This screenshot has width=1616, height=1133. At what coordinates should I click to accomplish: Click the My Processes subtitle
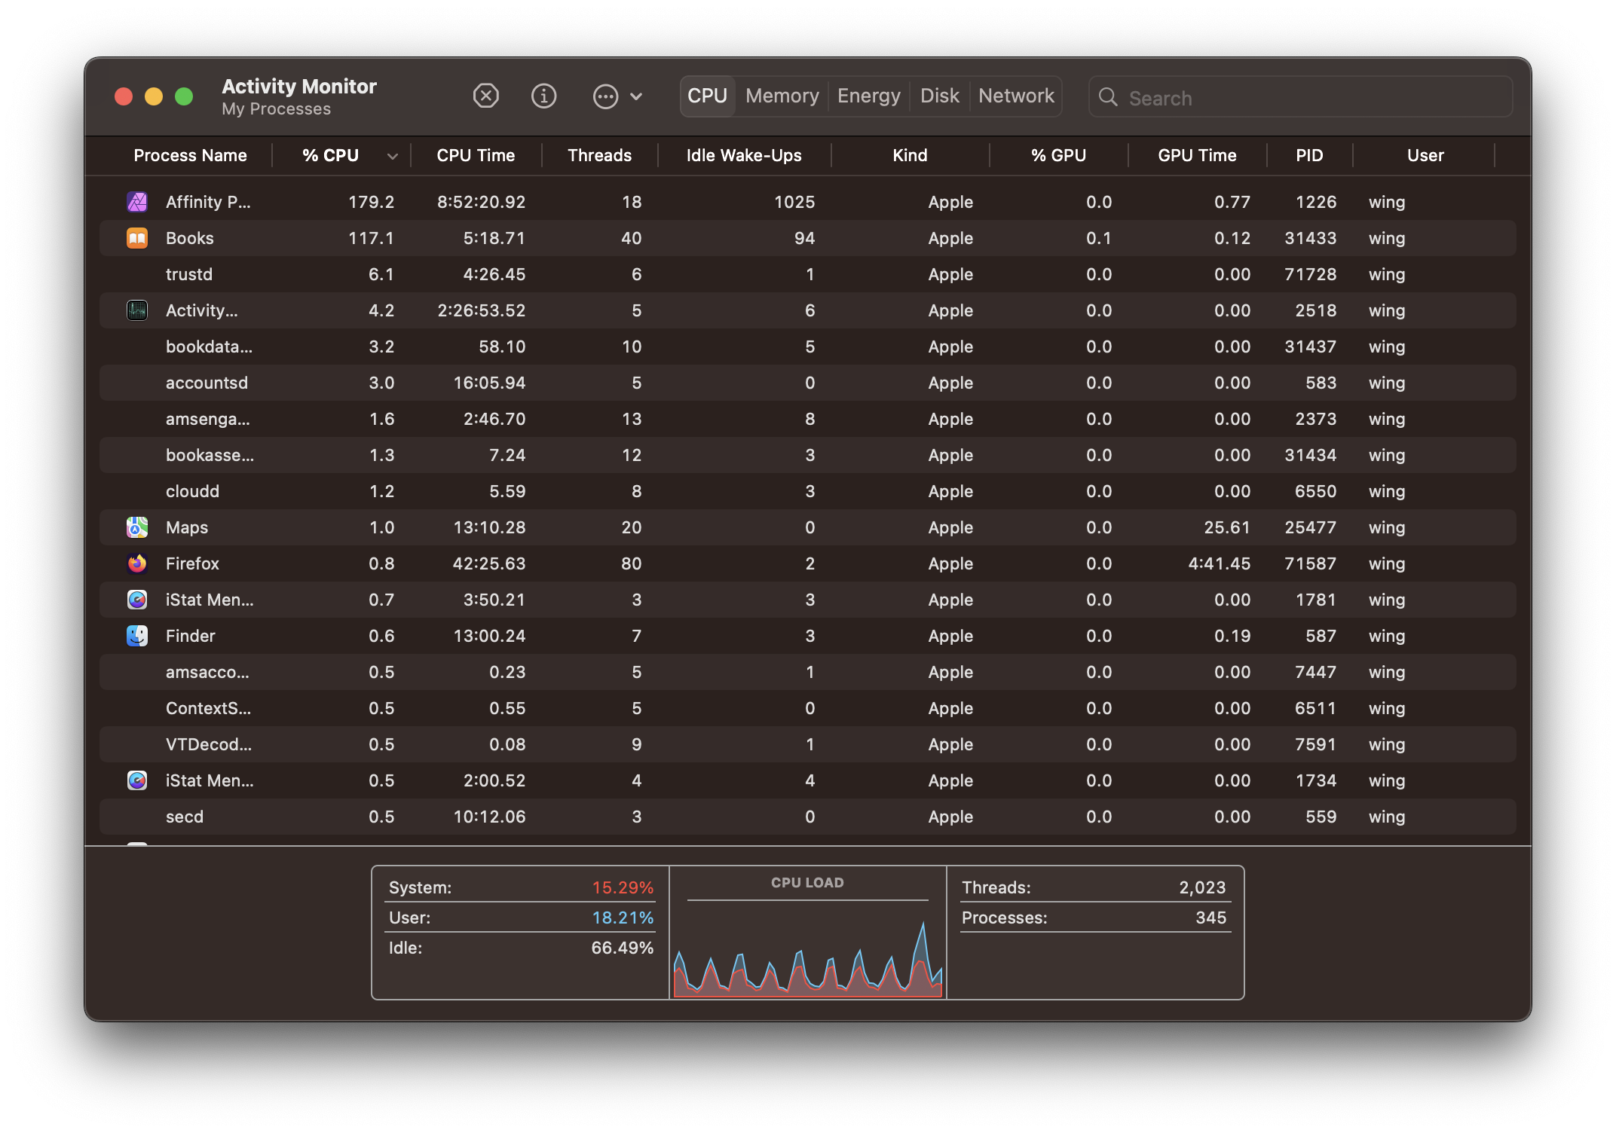click(x=276, y=109)
